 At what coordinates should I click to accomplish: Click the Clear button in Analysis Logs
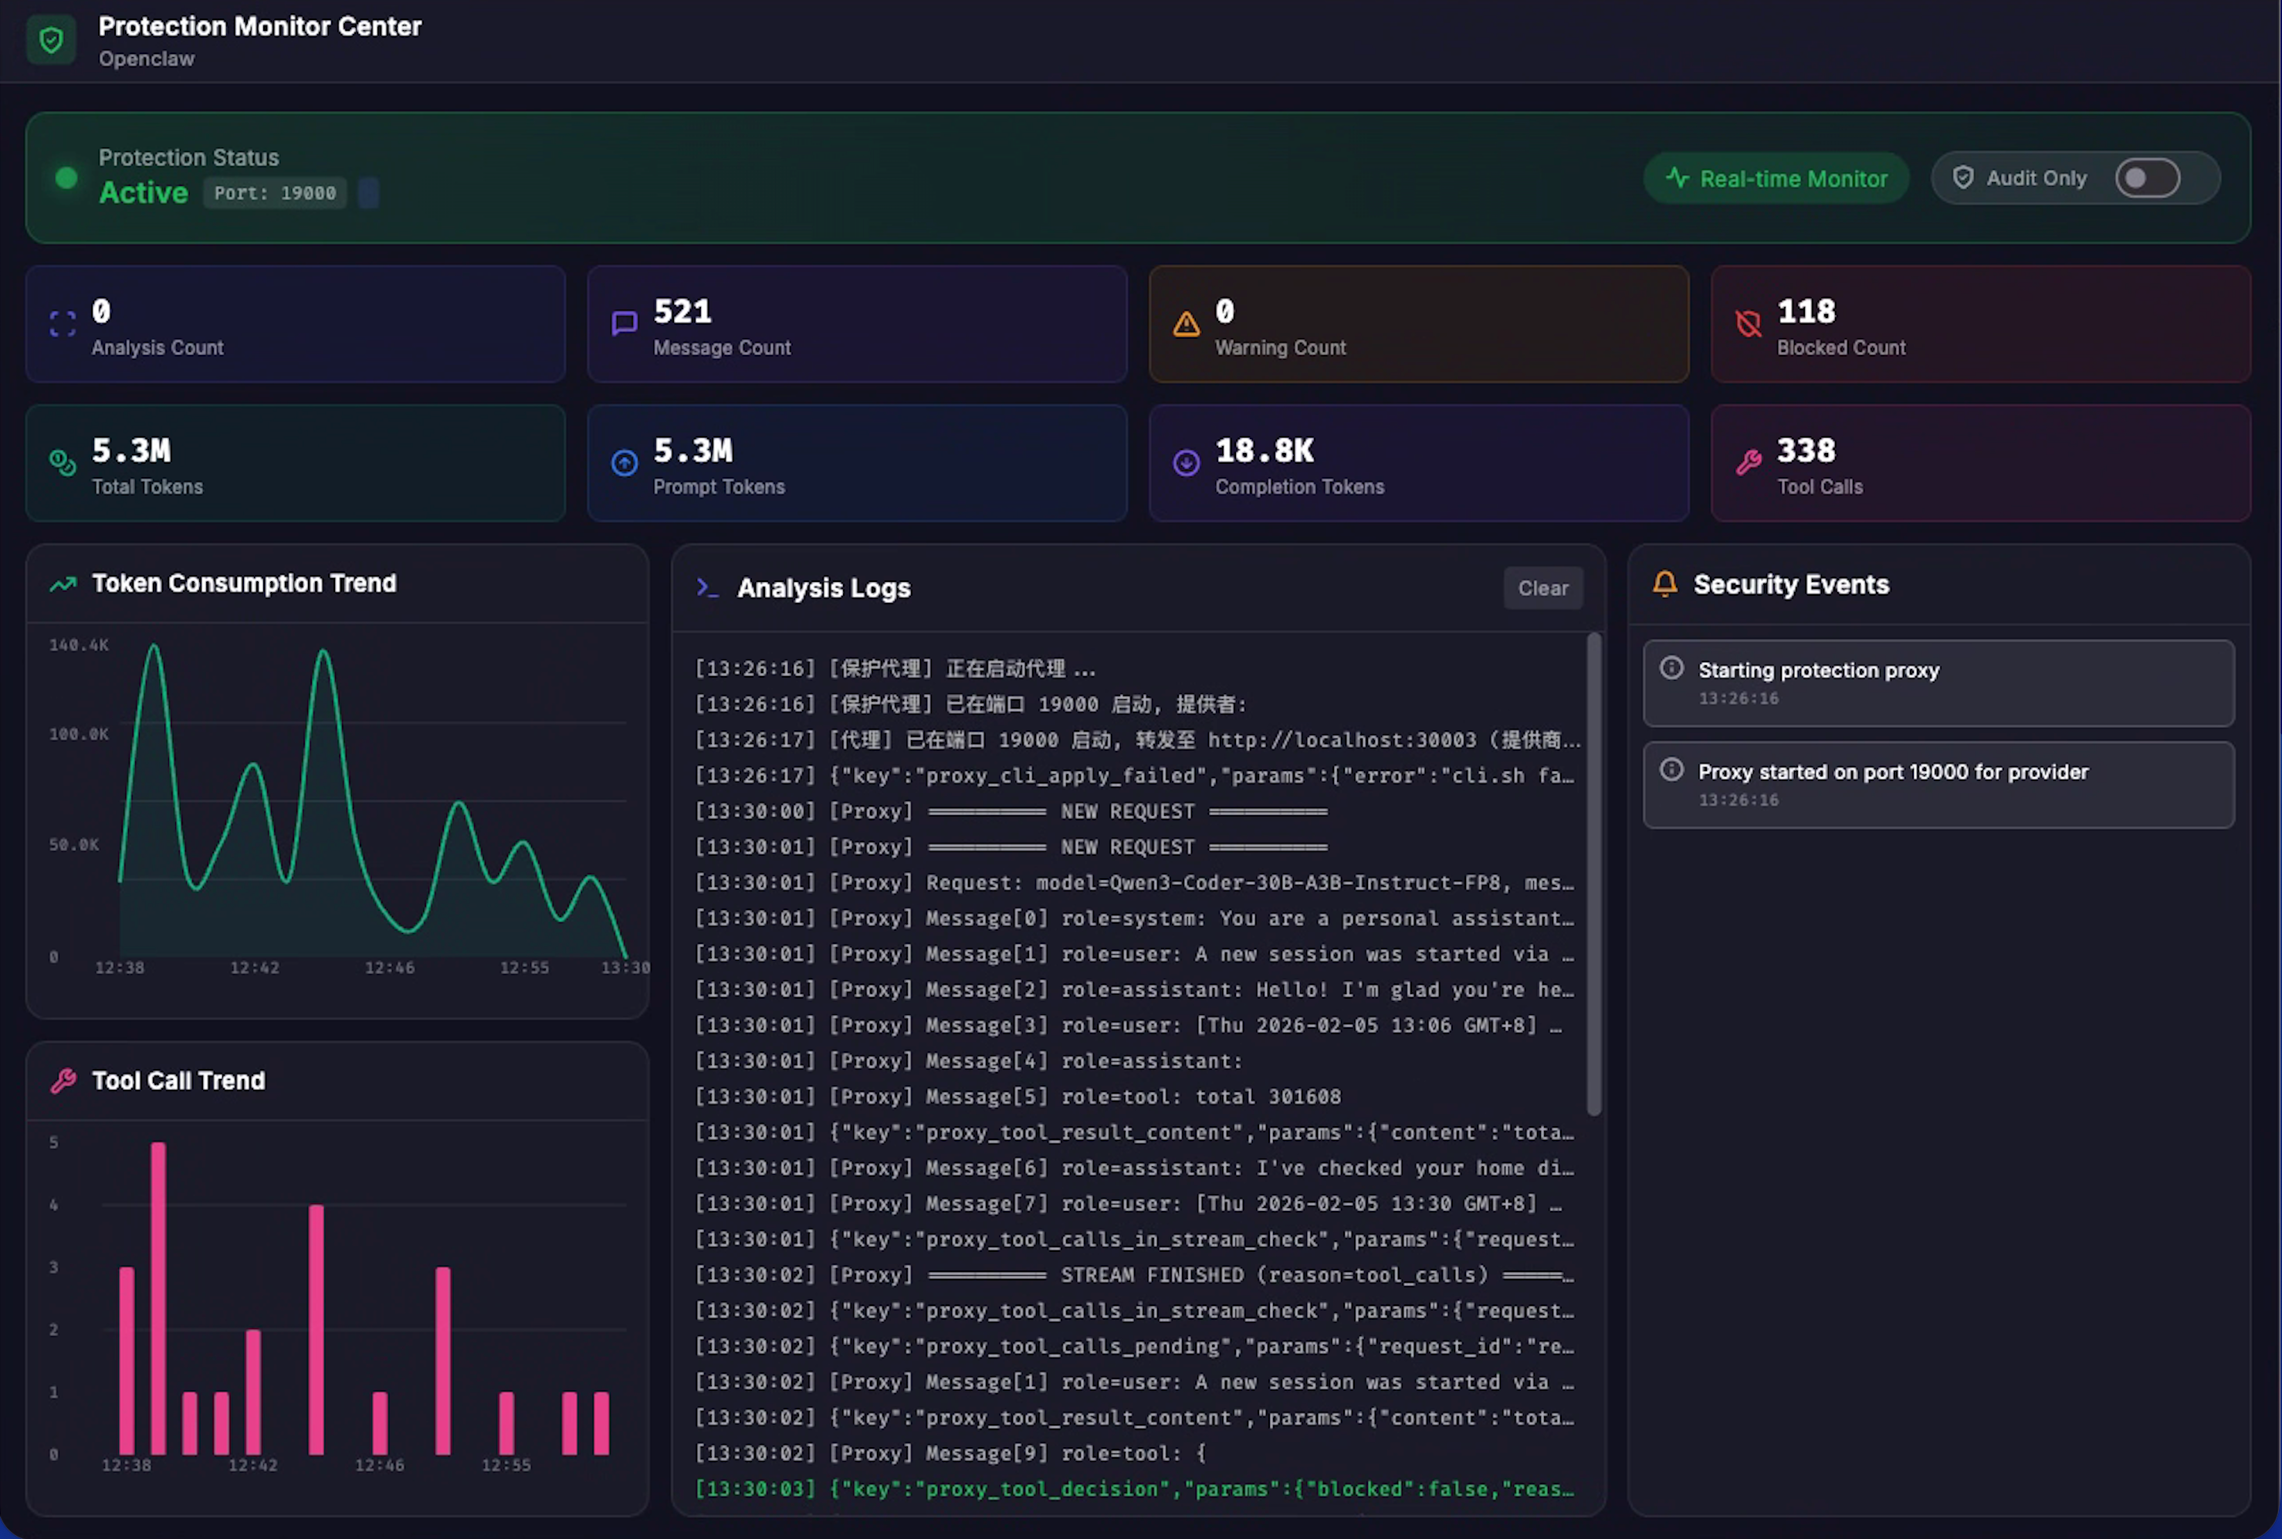(x=1543, y=587)
